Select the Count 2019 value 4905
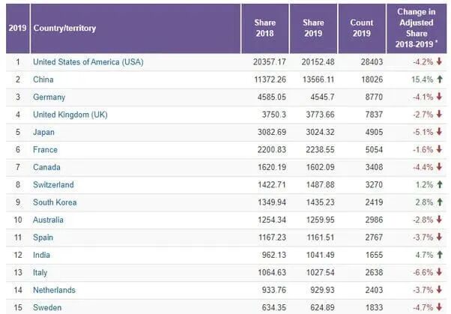This screenshot has width=451, height=314. pyautogui.click(x=374, y=132)
